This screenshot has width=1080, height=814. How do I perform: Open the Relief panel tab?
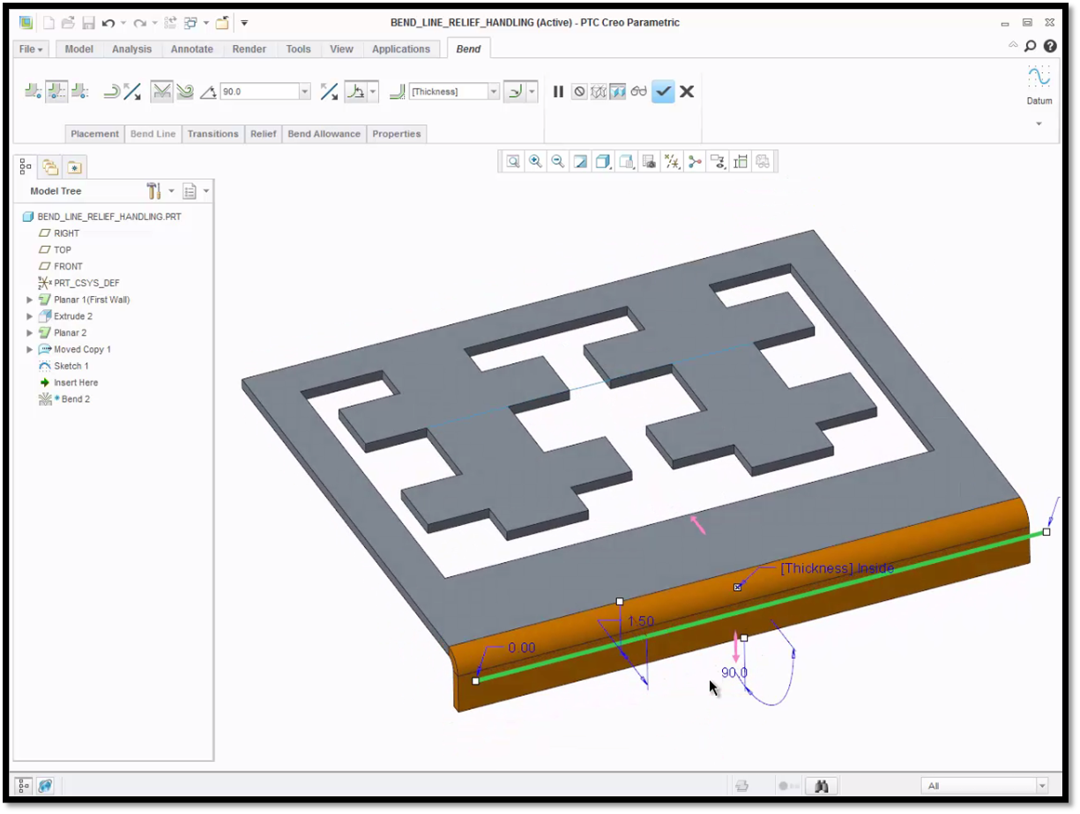(x=263, y=134)
